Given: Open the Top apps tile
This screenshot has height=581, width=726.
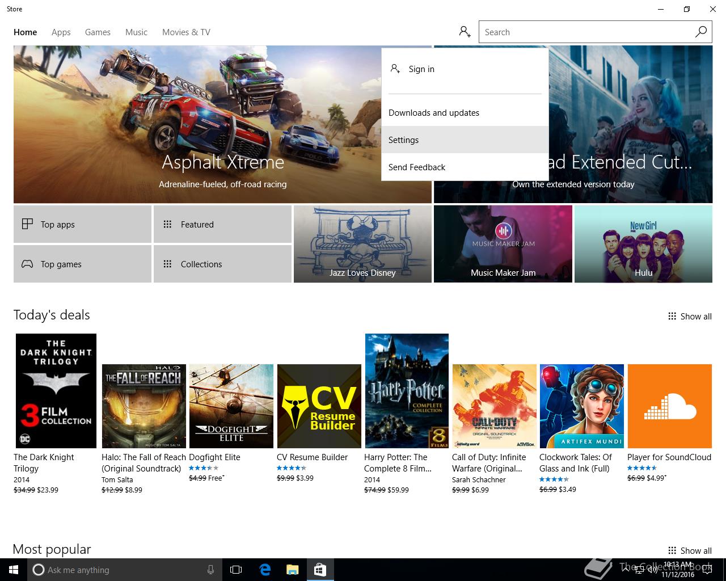Looking at the screenshot, I should tap(82, 224).
